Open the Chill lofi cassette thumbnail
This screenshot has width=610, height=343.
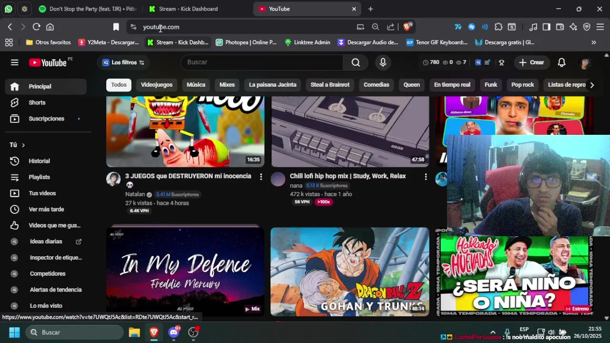pos(350,131)
